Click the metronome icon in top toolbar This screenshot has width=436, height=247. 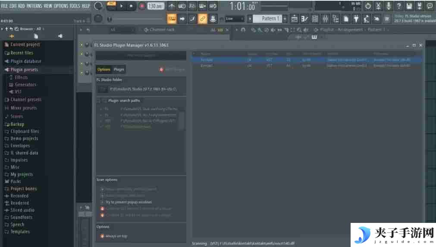pyautogui.click(x=172, y=6)
